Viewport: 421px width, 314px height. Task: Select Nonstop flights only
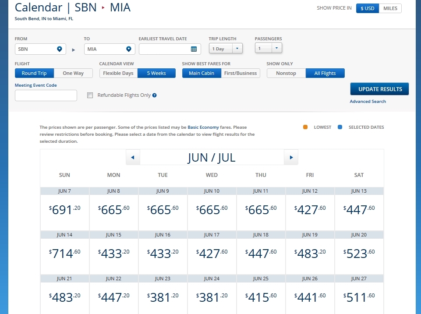coord(286,73)
